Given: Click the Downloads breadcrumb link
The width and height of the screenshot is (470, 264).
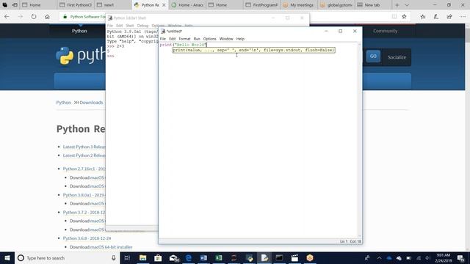Looking at the screenshot, I should pyautogui.click(x=91, y=103).
